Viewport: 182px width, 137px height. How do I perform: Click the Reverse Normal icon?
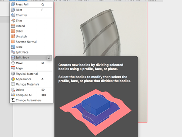pos(13,42)
